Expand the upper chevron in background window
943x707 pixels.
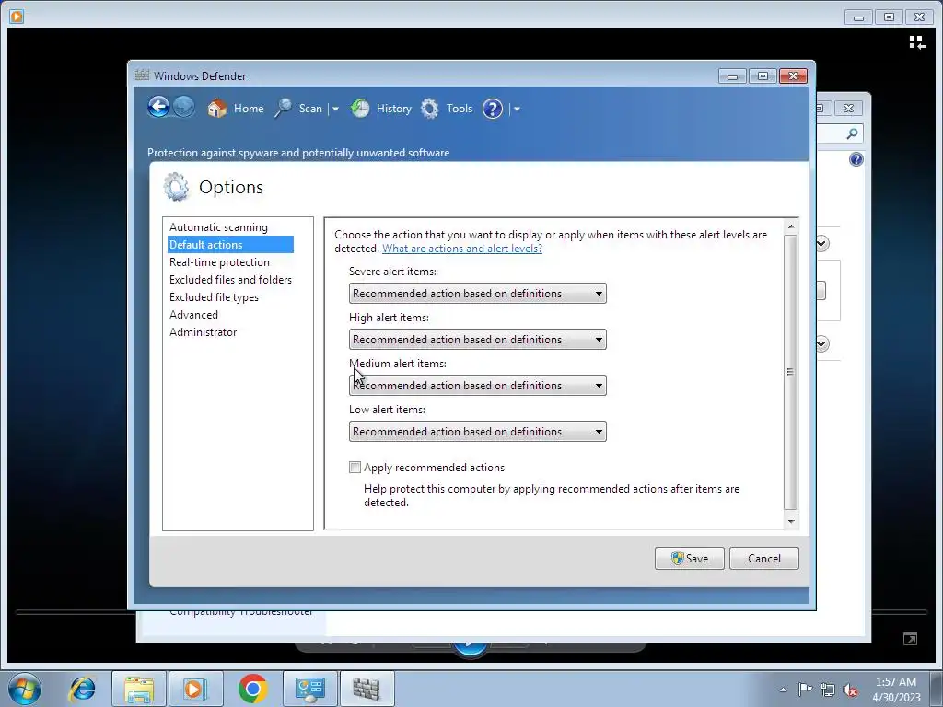[x=822, y=243]
